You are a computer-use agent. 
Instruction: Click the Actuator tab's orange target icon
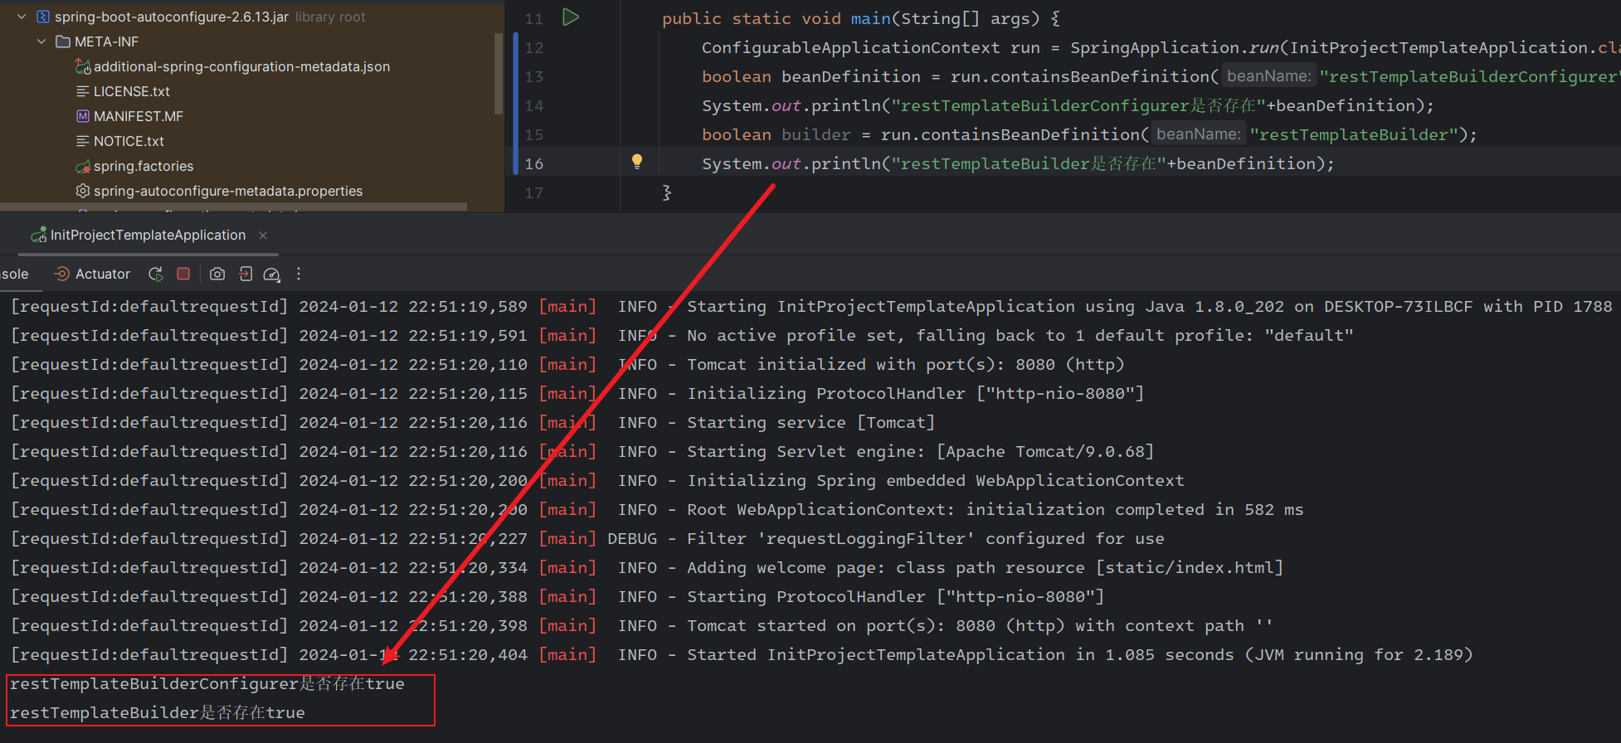(x=61, y=274)
